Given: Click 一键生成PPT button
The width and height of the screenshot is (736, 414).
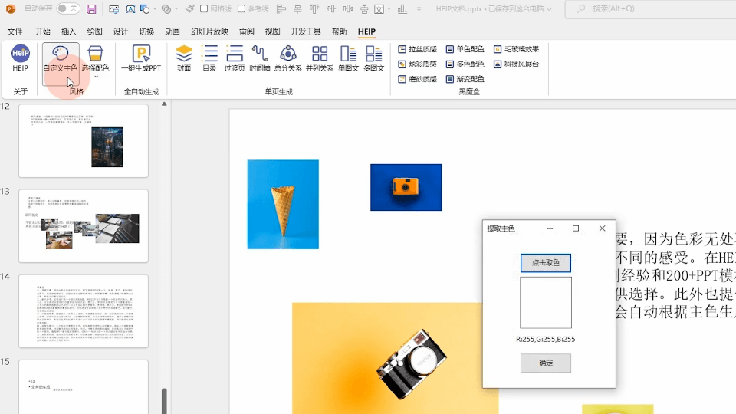Looking at the screenshot, I should 141,59.
